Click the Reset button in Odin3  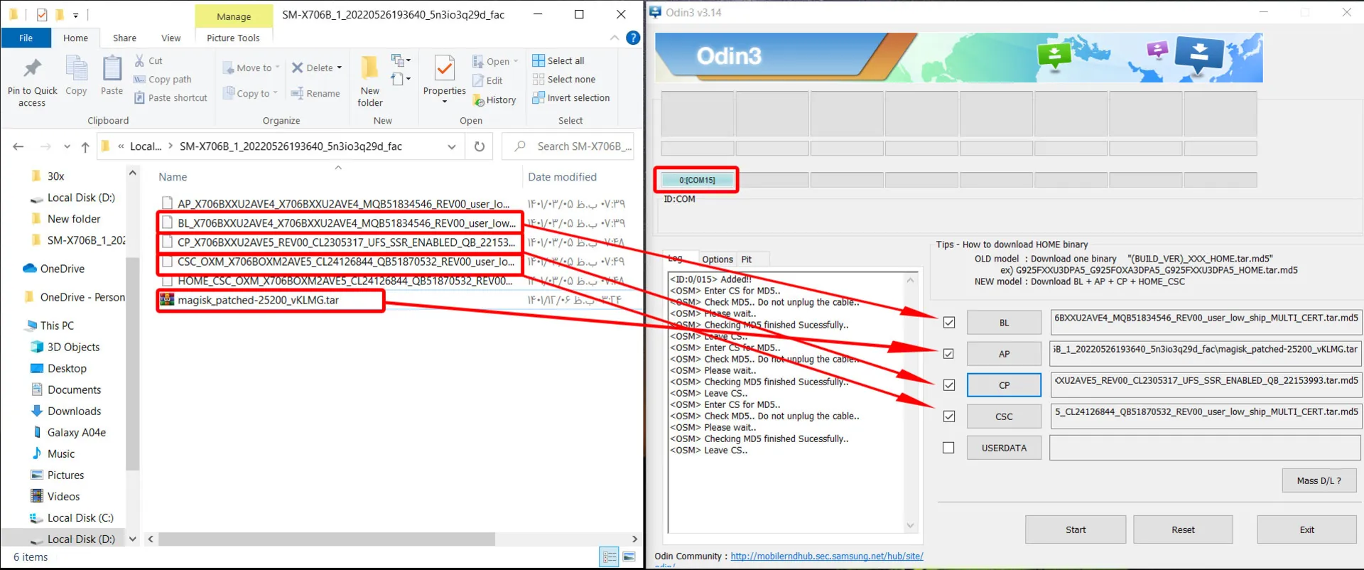coord(1183,529)
